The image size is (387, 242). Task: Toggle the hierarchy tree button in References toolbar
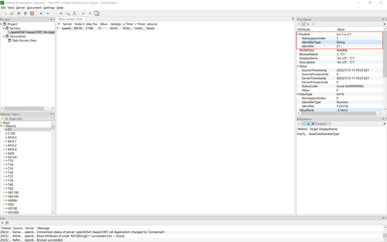(308, 124)
